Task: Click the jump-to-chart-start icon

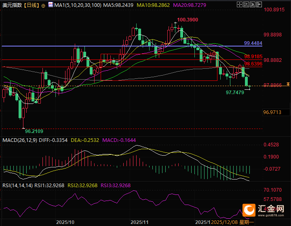Action: (246, 4)
